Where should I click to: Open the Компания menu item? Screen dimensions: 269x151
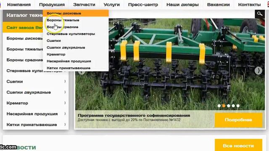(x=19, y=5)
